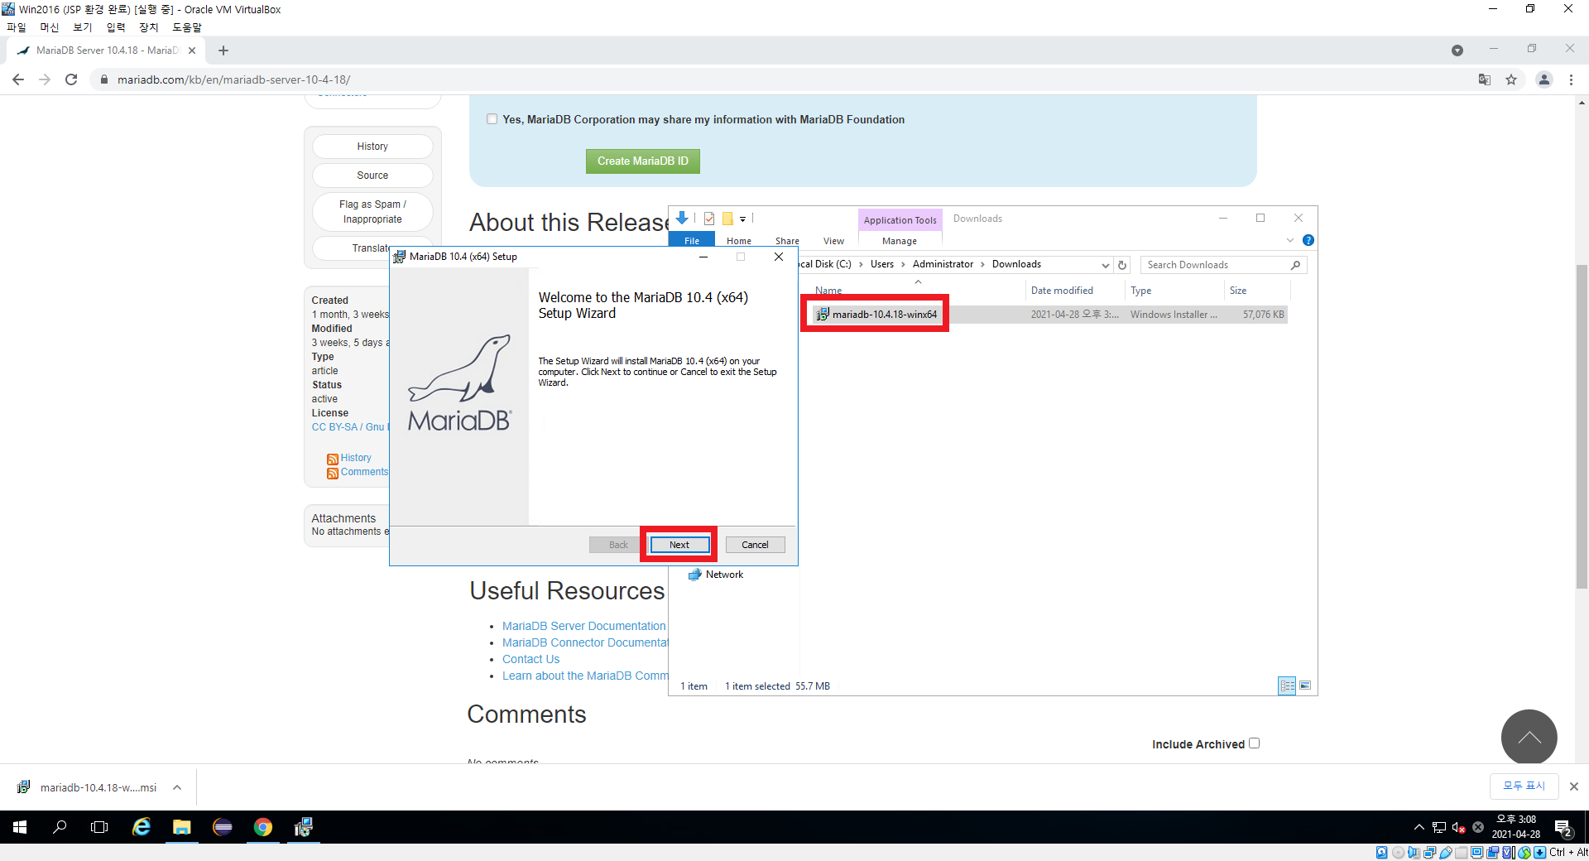Click the Create MariaDB ID button

pyautogui.click(x=642, y=161)
